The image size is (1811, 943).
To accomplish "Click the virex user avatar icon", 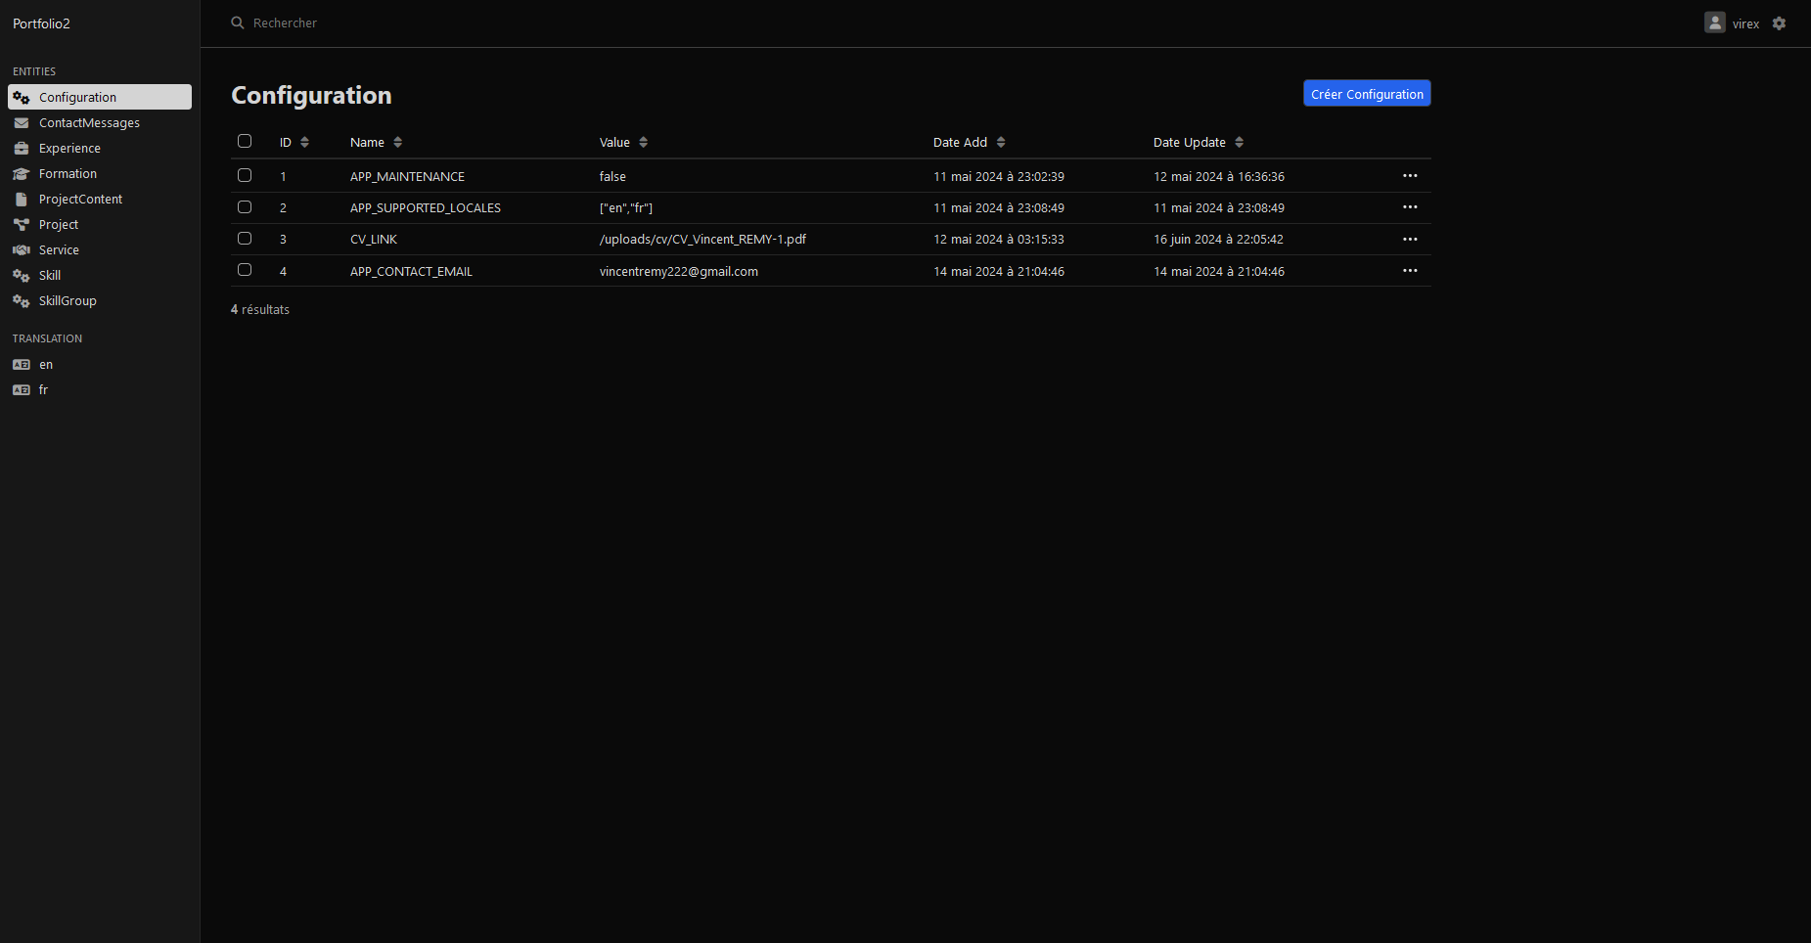I will (x=1715, y=22).
